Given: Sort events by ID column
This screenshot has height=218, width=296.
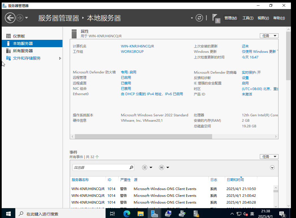Looking at the screenshot, I should point(110,180).
